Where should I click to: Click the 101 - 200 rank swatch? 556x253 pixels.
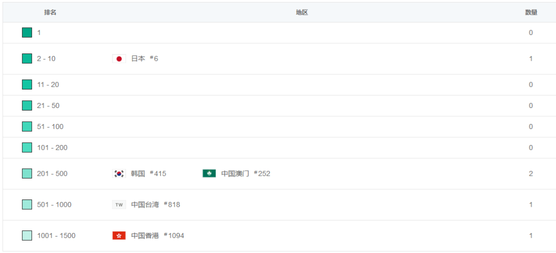[27, 148]
